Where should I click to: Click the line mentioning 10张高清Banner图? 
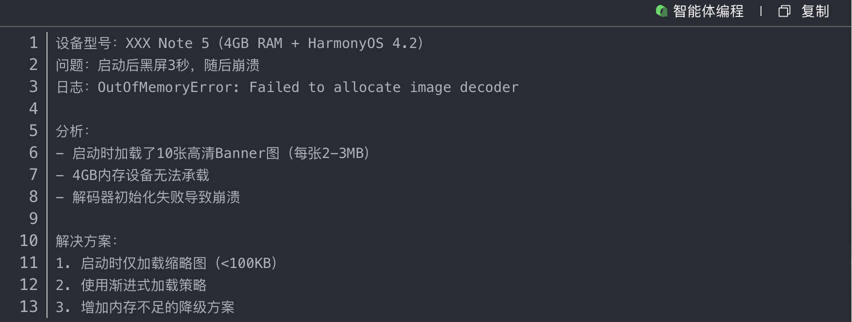click(220, 153)
